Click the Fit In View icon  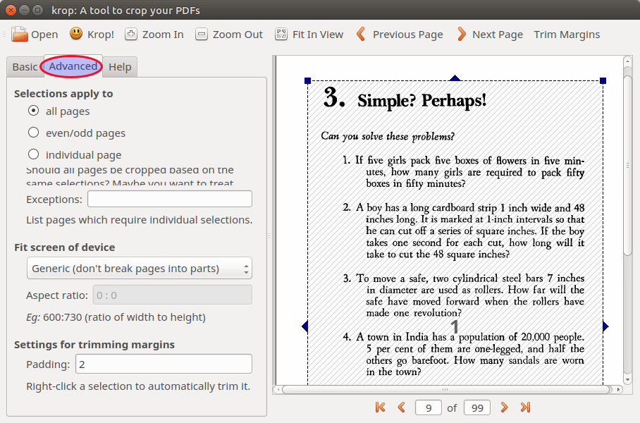pyautogui.click(x=281, y=34)
